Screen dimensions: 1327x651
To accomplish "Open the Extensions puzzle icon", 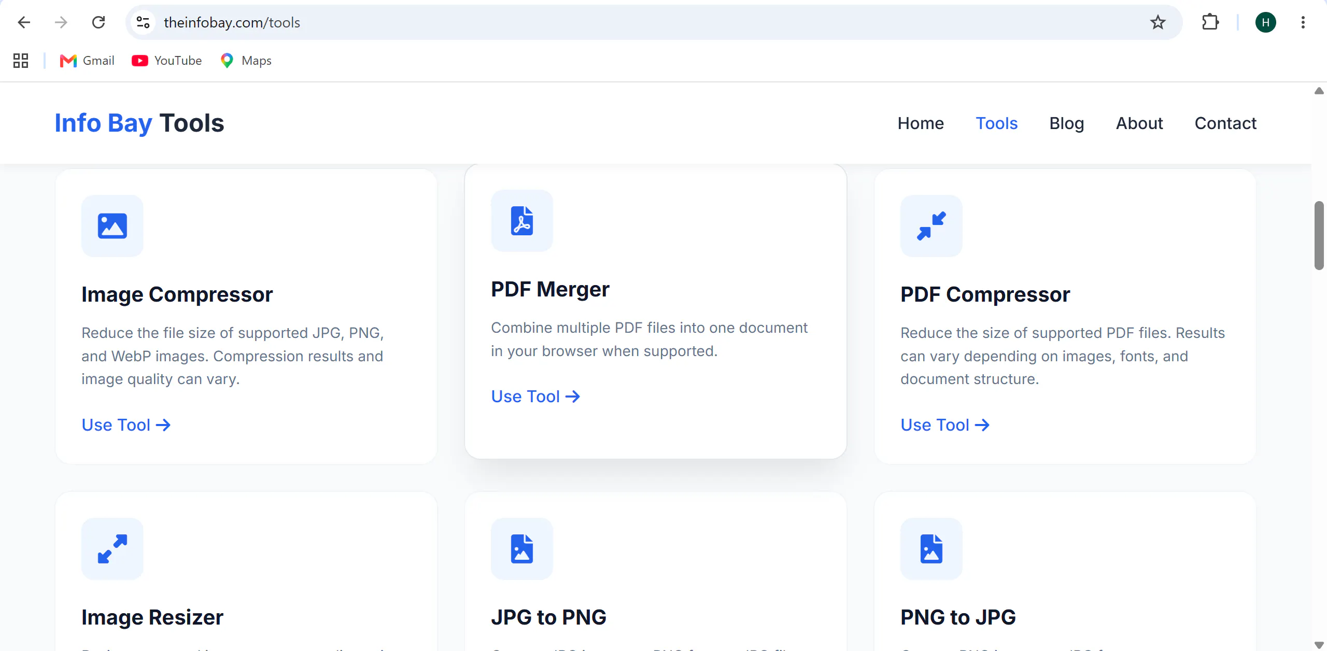I will pyautogui.click(x=1210, y=22).
